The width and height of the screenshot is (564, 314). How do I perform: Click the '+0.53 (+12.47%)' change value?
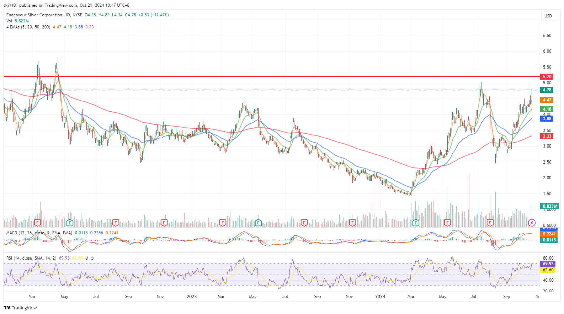click(154, 15)
